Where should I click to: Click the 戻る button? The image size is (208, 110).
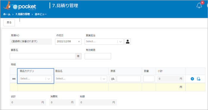point(9,23)
